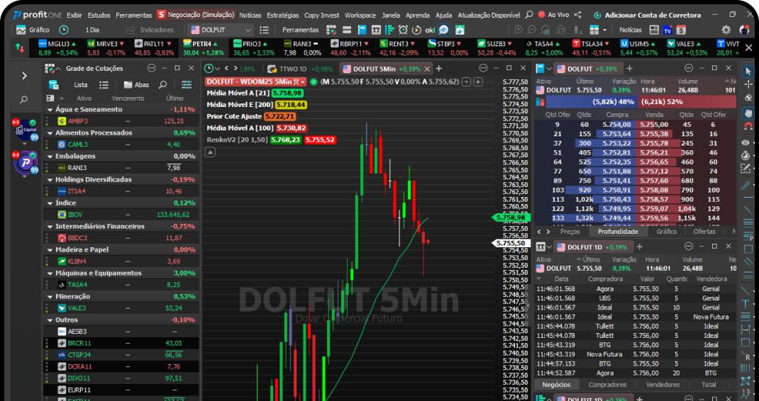Collapse the indicator legend with up arrow
Viewport: 759px width, 401px height.
tap(211, 152)
